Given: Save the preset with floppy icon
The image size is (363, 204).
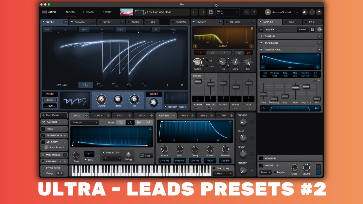Looking at the screenshot, I should [x=210, y=12].
